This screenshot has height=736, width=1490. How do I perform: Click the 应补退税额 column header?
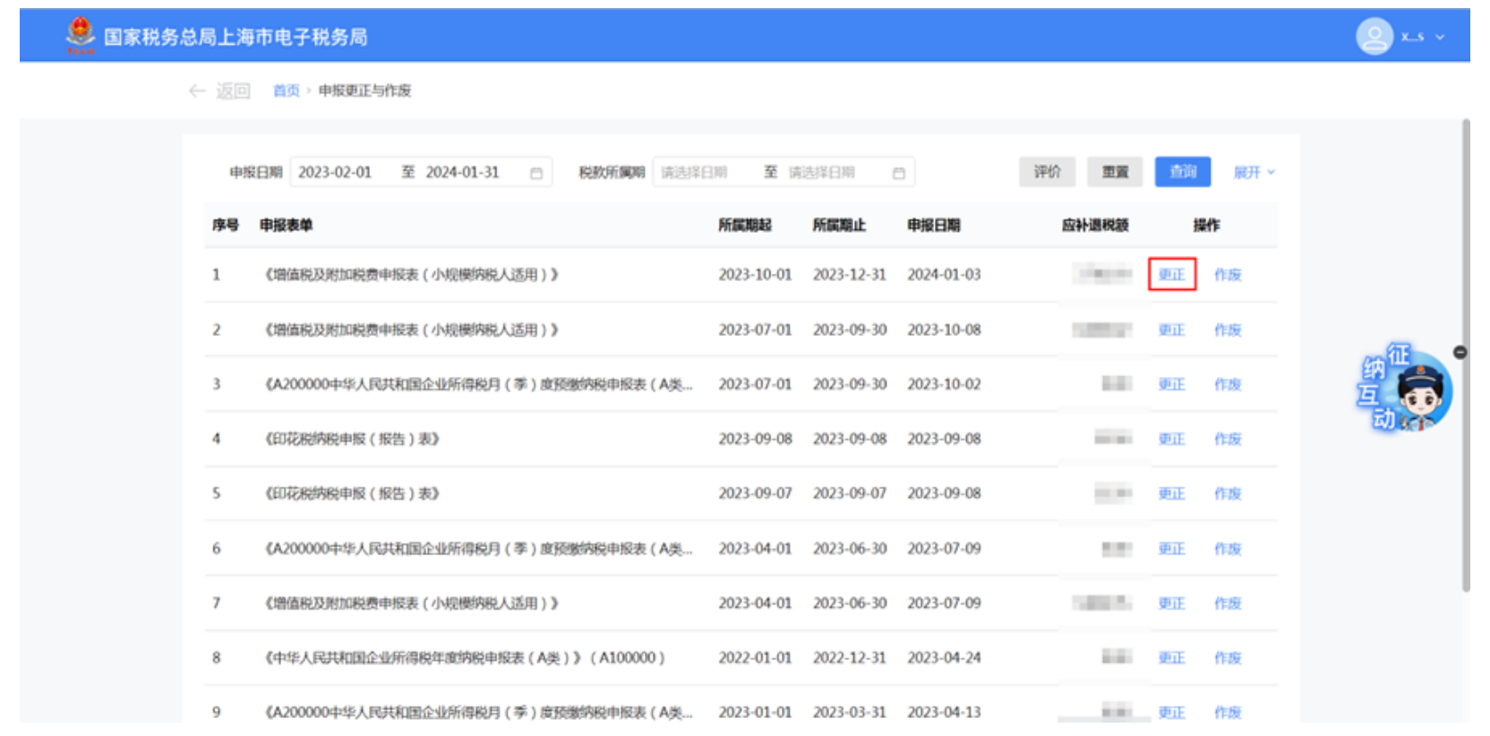1095,225
